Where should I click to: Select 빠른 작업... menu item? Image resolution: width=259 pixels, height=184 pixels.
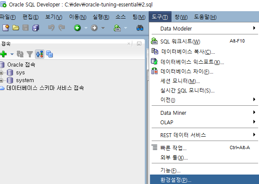click(204, 148)
